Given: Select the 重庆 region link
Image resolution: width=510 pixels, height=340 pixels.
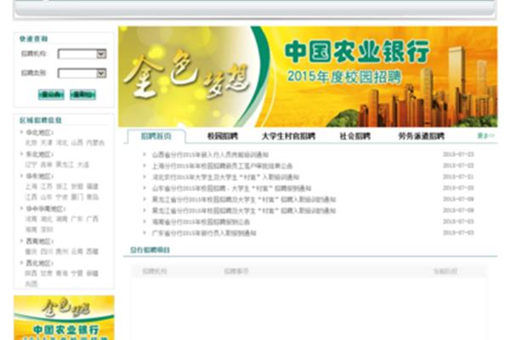Looking at the screenshot, I should 31,252.
